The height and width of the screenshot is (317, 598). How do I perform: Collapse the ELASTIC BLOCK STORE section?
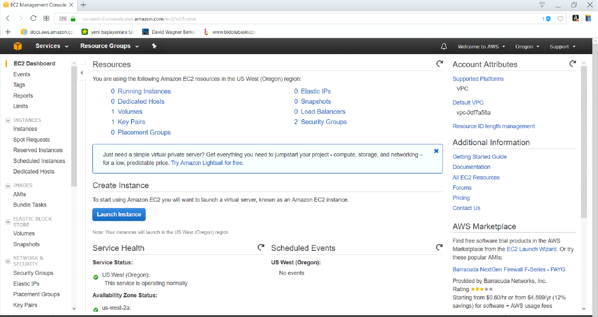coord(8,222)
